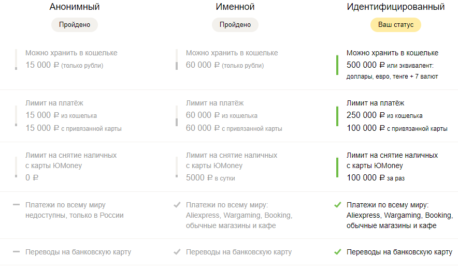Click gray dash beside Anonymous worldwide payments unavailable

tap(16, 205)
